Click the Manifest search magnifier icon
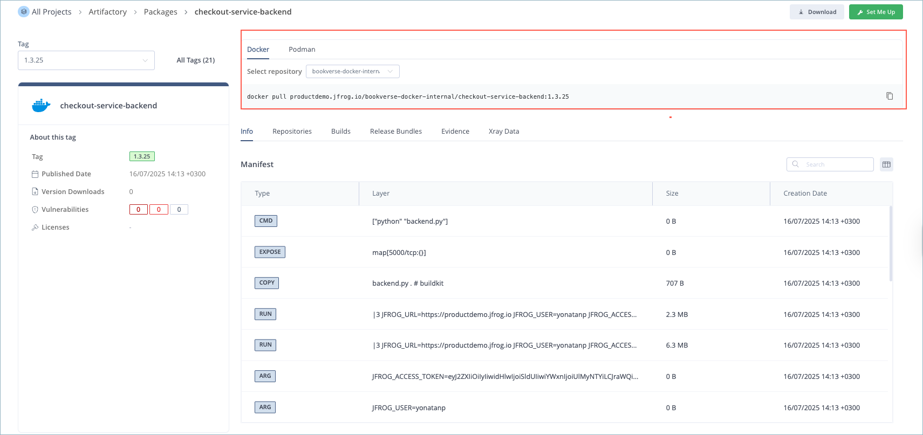The height and width of the screenshot is (435, 923). (796, 164)
